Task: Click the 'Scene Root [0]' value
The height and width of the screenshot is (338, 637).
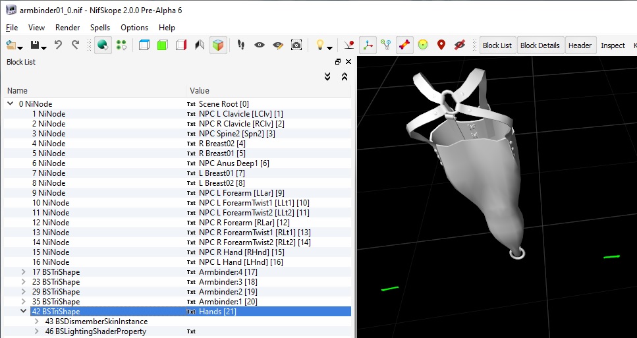Action: pyautogui.click(x=224, y=104)
